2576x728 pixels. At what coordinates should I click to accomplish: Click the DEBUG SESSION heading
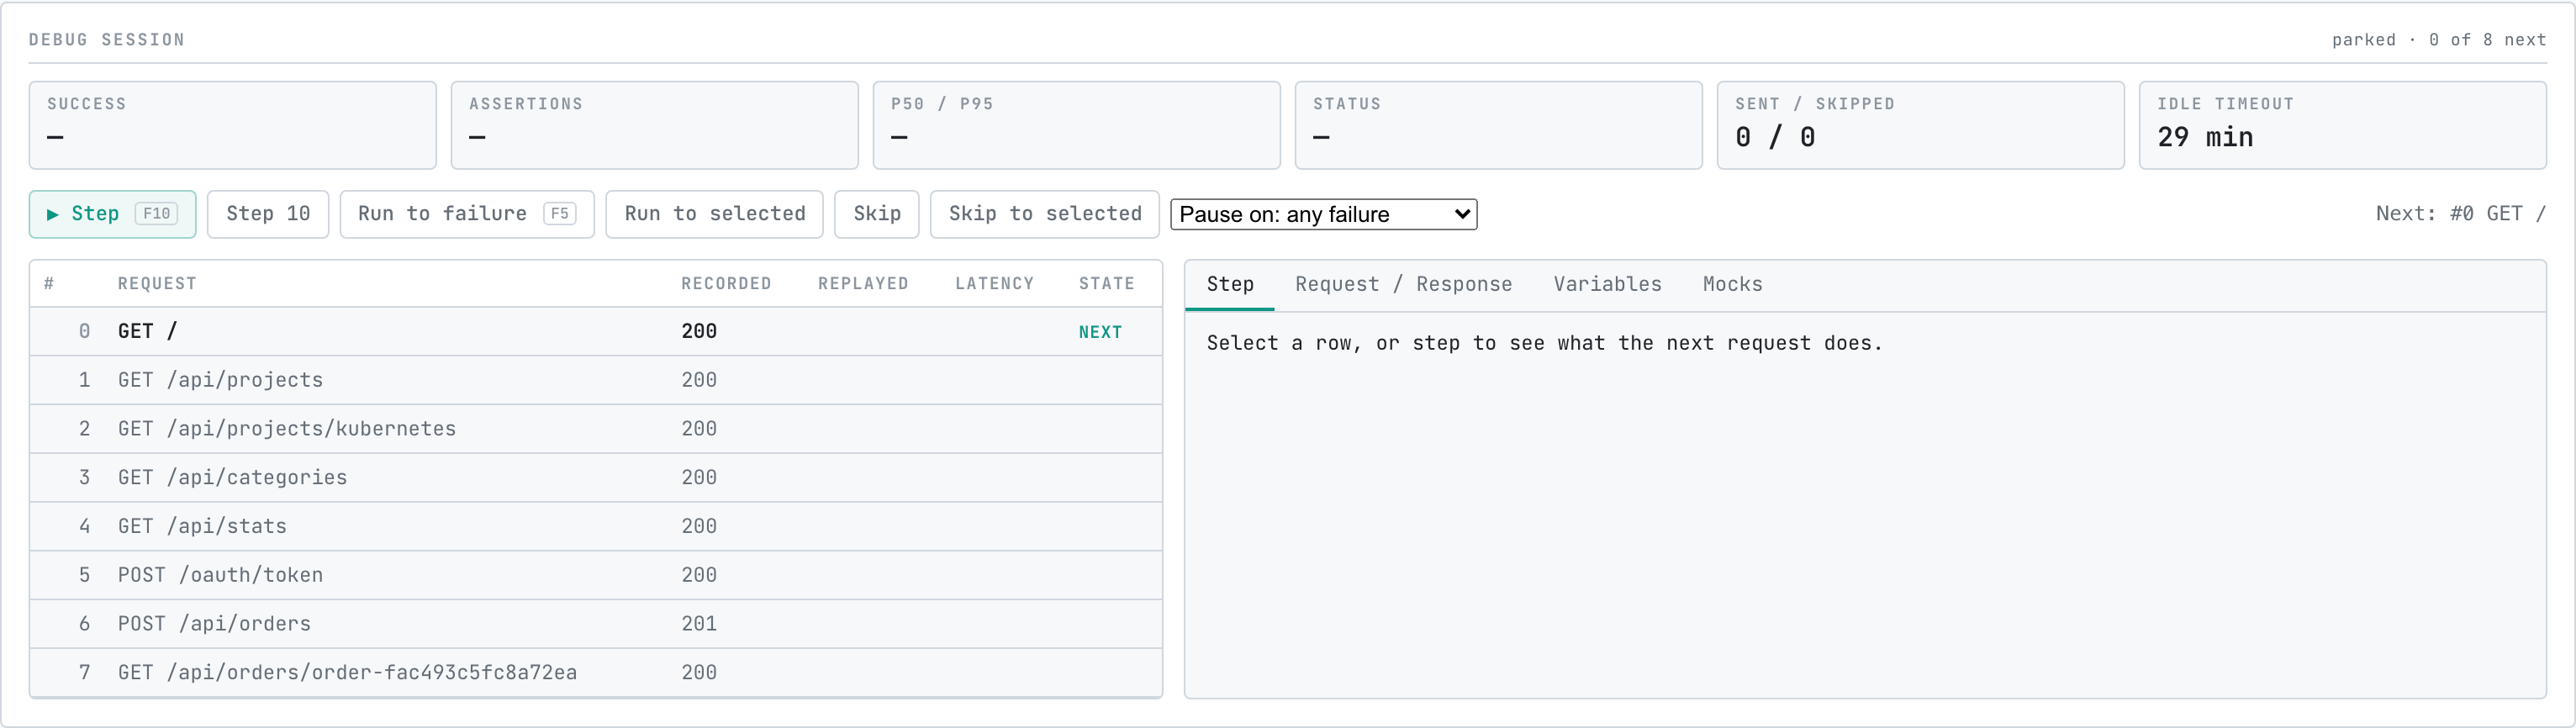[107, 40]
